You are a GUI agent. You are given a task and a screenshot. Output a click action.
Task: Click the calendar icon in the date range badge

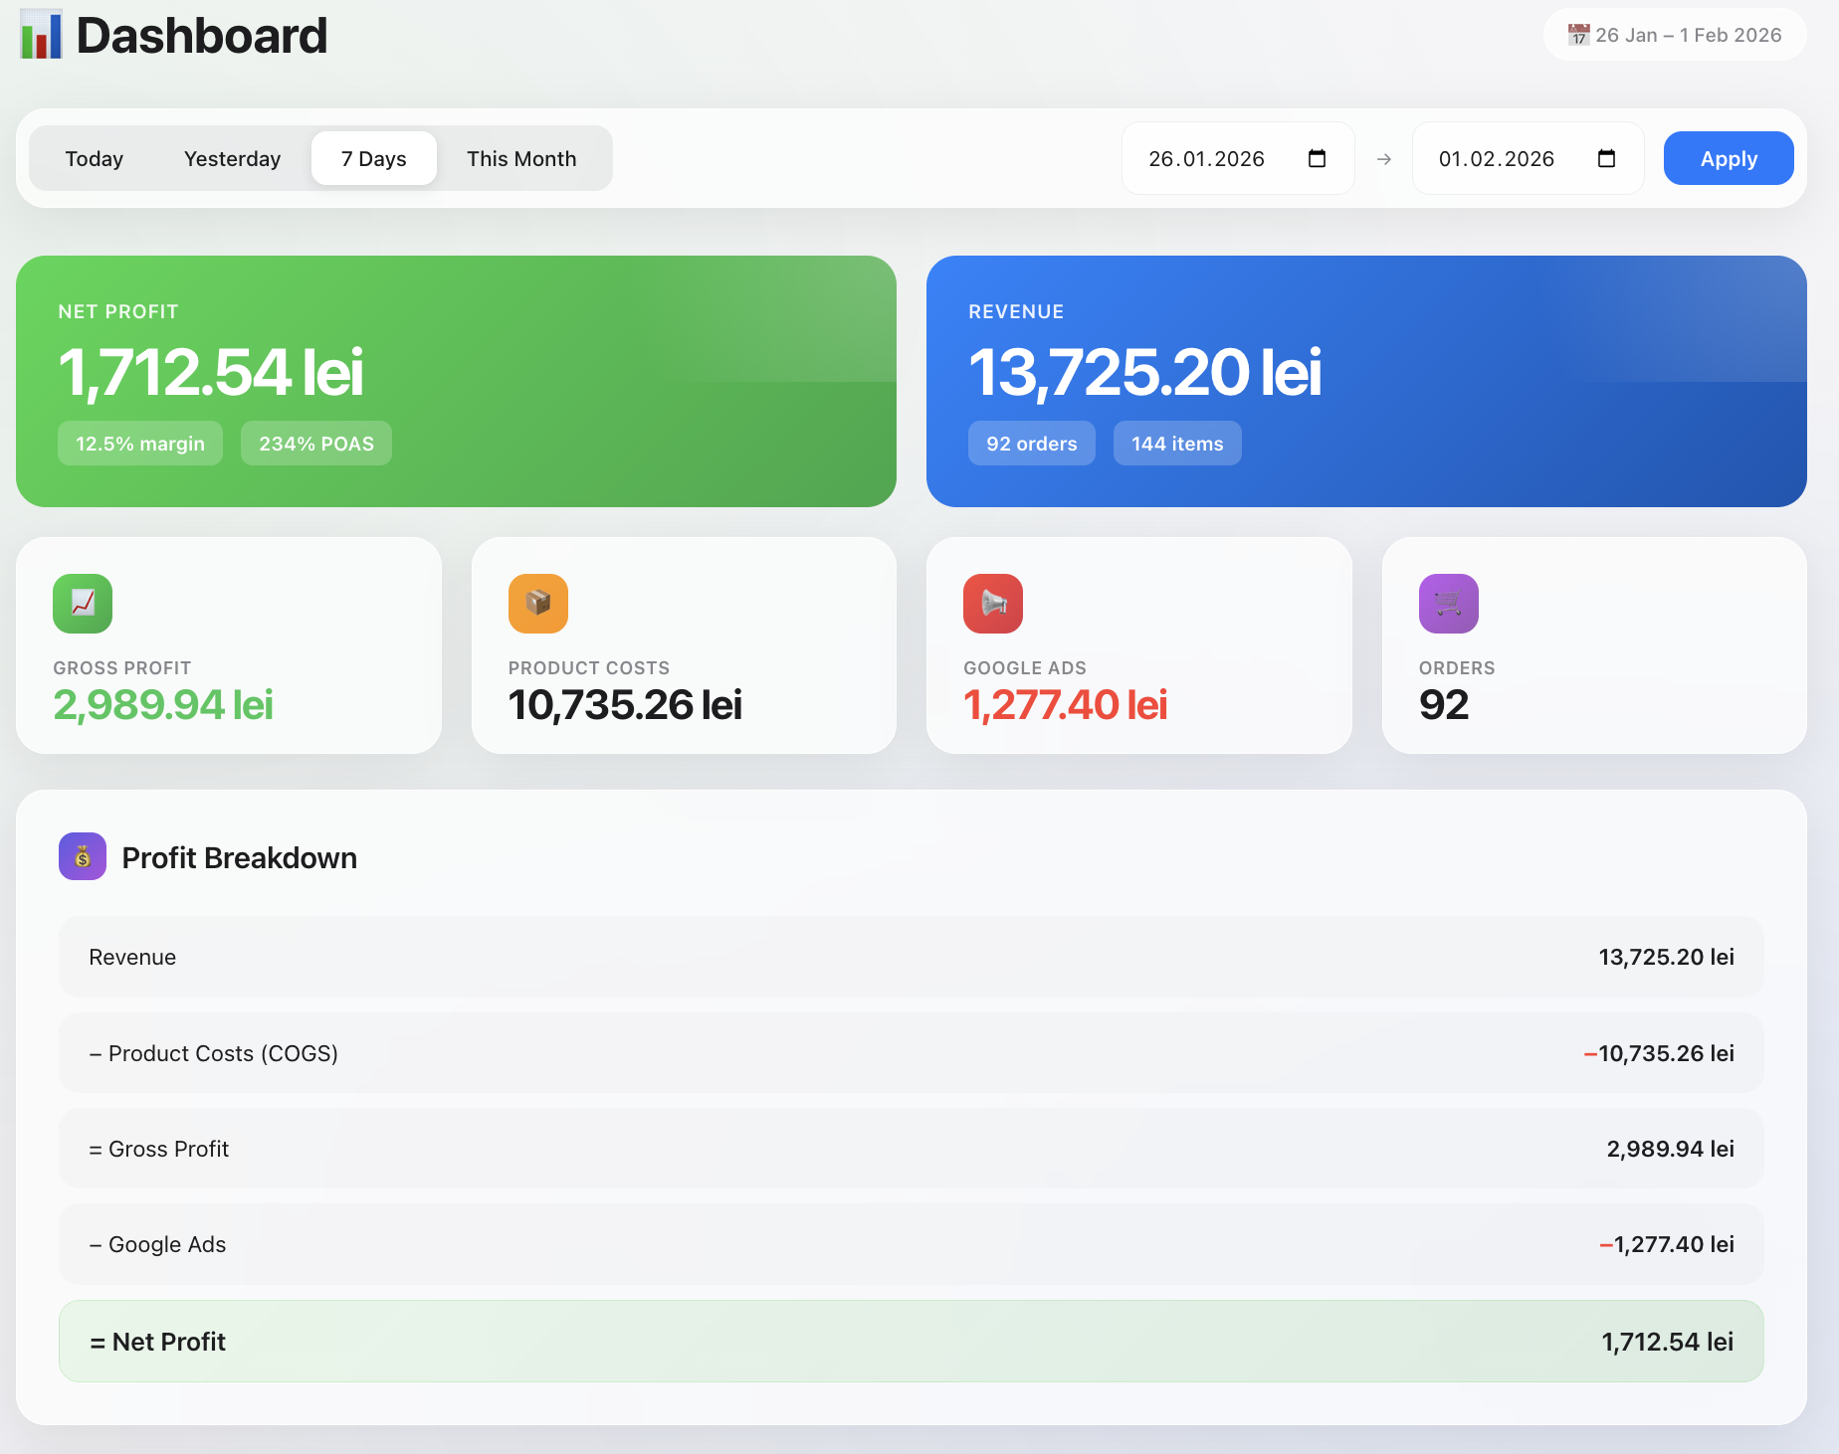[x=1580, y=34]
